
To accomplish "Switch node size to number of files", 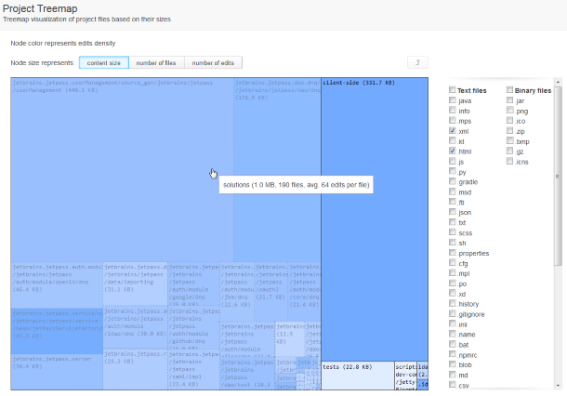I will click(156, 63).
